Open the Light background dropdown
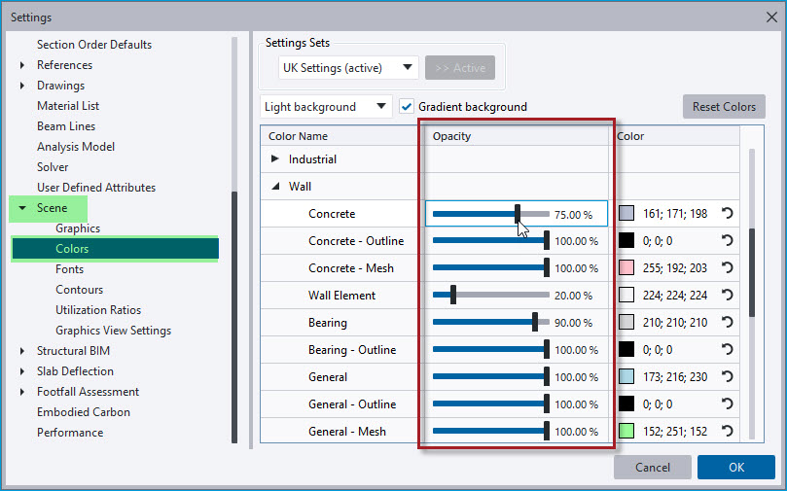This screenshot has width=787, height=491. click(326, 107)
